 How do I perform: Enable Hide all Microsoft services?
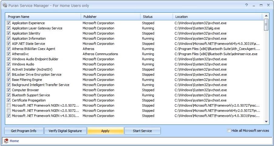coord(229,131)
